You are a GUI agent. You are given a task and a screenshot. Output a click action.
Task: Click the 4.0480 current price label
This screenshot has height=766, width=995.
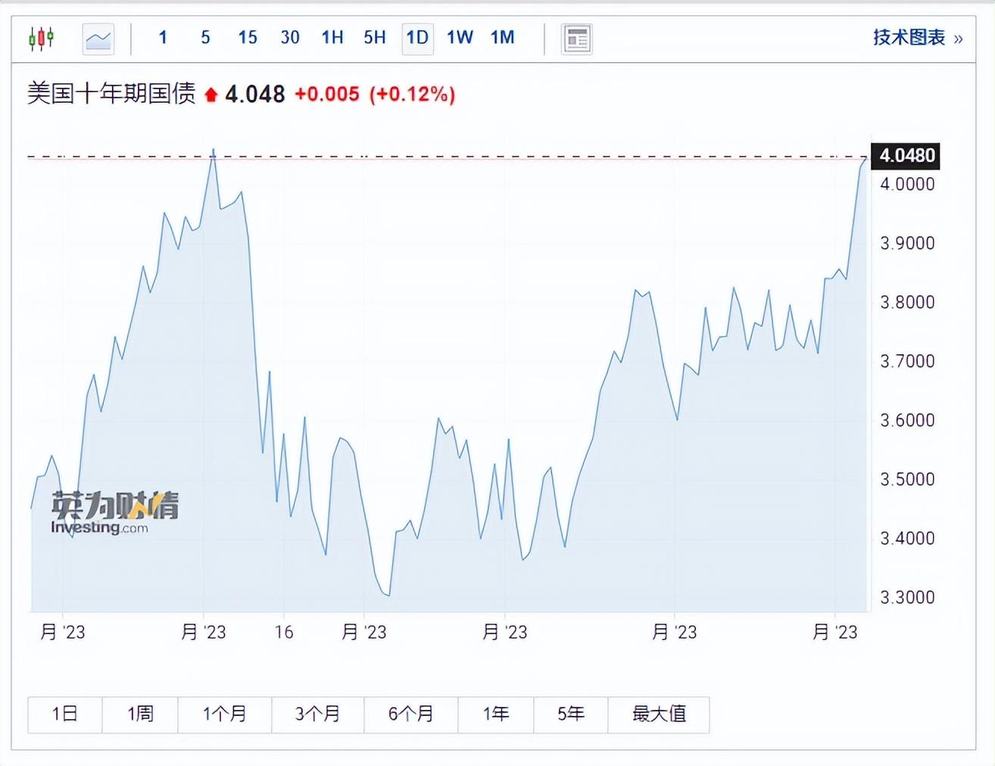[906, 155]
